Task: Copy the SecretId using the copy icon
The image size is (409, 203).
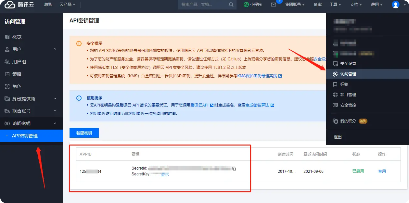Action: coord(234,168)
